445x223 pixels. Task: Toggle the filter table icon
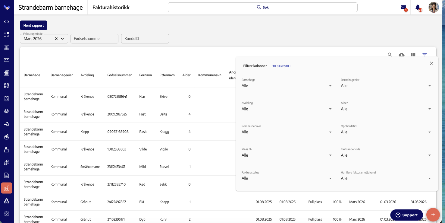pyautogui.click(x=425, y=55)
